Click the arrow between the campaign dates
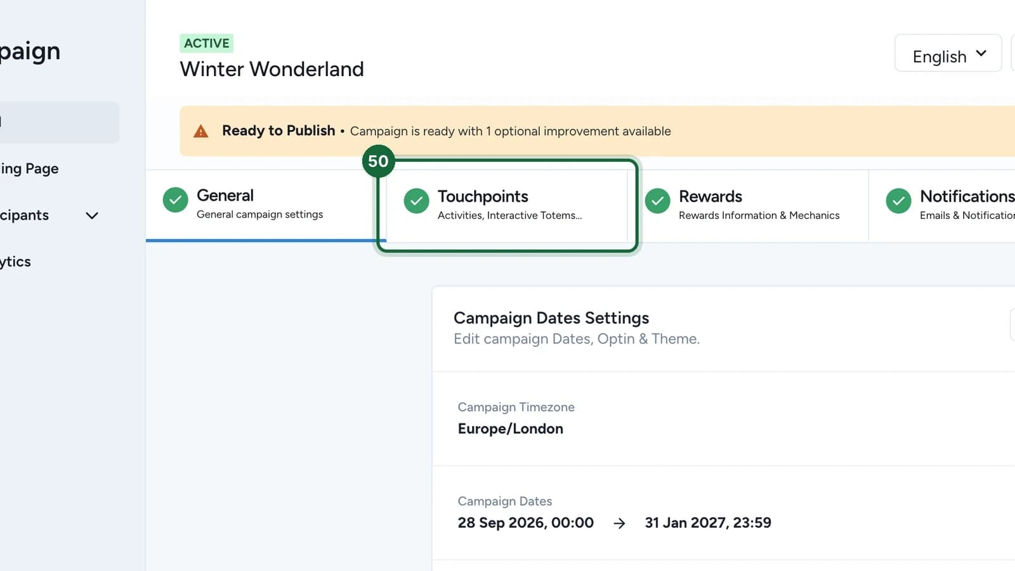Screen dimensions: 1015x571 (619, 523)
